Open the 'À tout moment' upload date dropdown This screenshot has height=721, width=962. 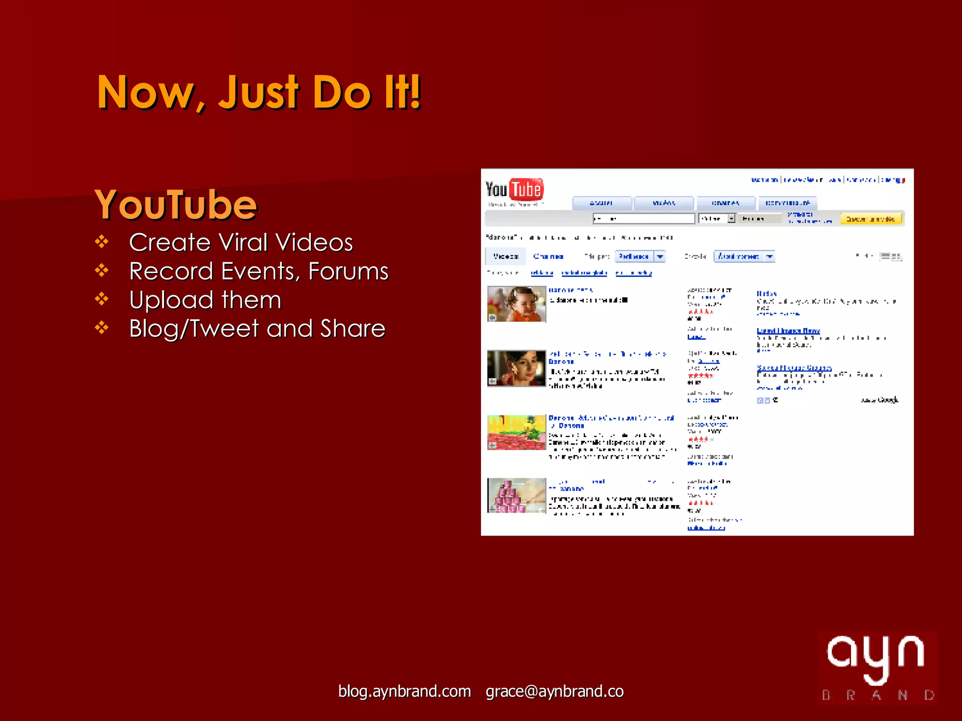coord(744,256)
